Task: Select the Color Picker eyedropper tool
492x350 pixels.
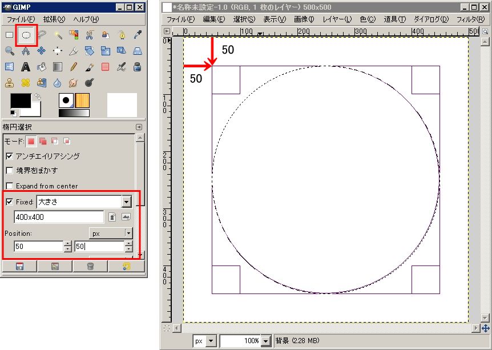Action: 138,34
